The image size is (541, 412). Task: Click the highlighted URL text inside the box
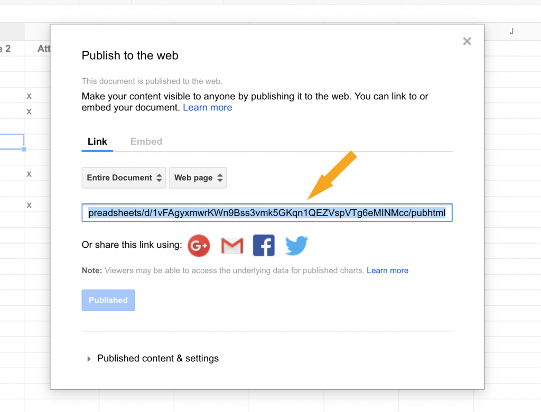coord(267,212)
